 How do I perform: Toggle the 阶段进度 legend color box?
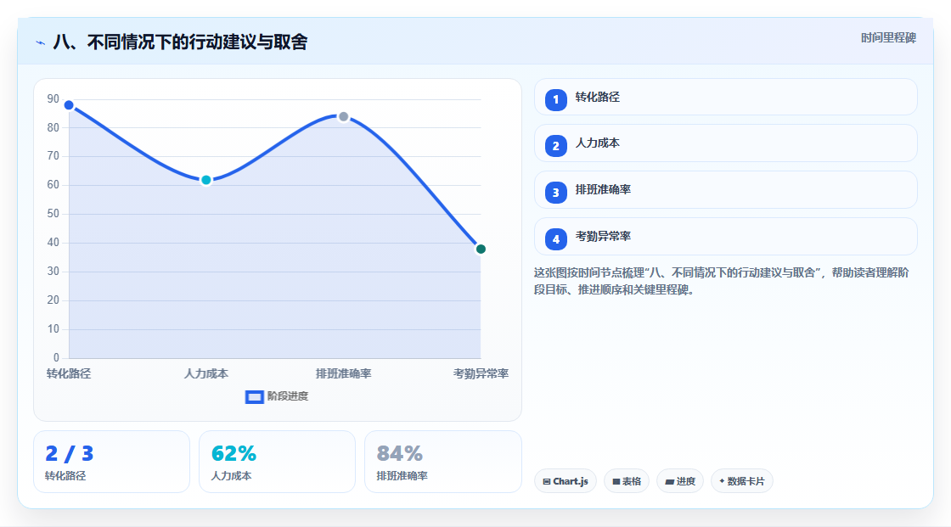coord(254,397)
